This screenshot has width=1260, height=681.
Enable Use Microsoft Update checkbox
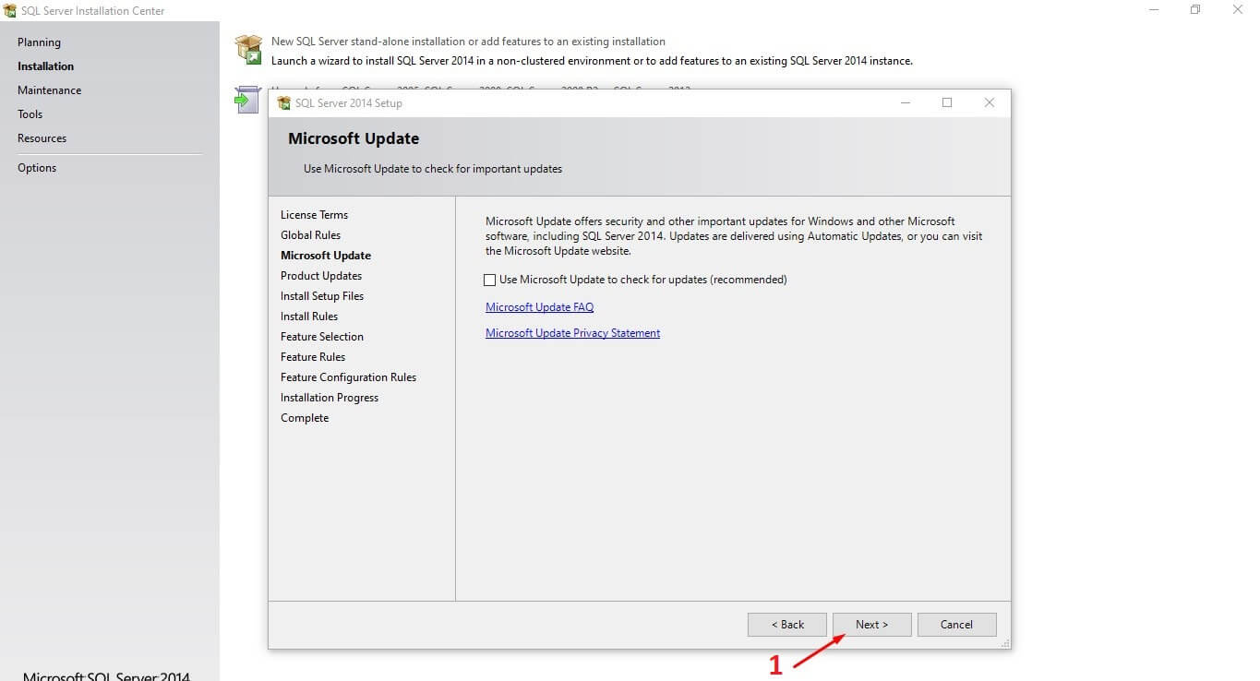(490, 280)
